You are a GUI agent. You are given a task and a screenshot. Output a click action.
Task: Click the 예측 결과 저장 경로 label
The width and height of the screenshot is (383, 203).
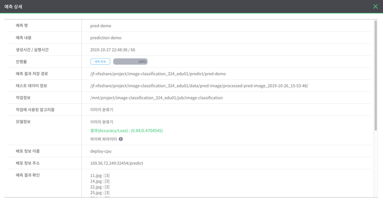point(32,73)
